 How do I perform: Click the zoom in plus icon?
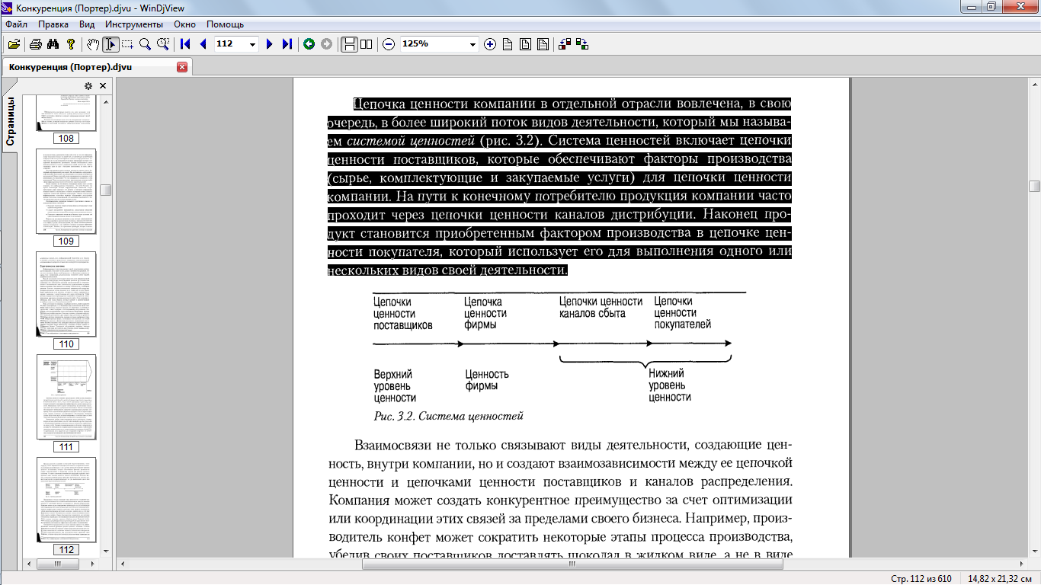(490, 44)
